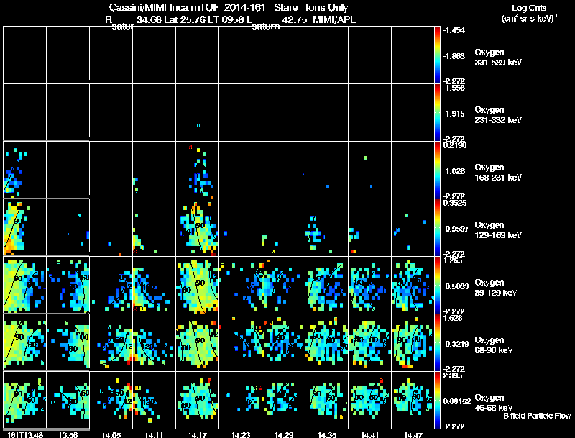The image size is (575, 438).
Task: Click the "-0.3219" color scale midpoint value
Action: coord(455,344)
